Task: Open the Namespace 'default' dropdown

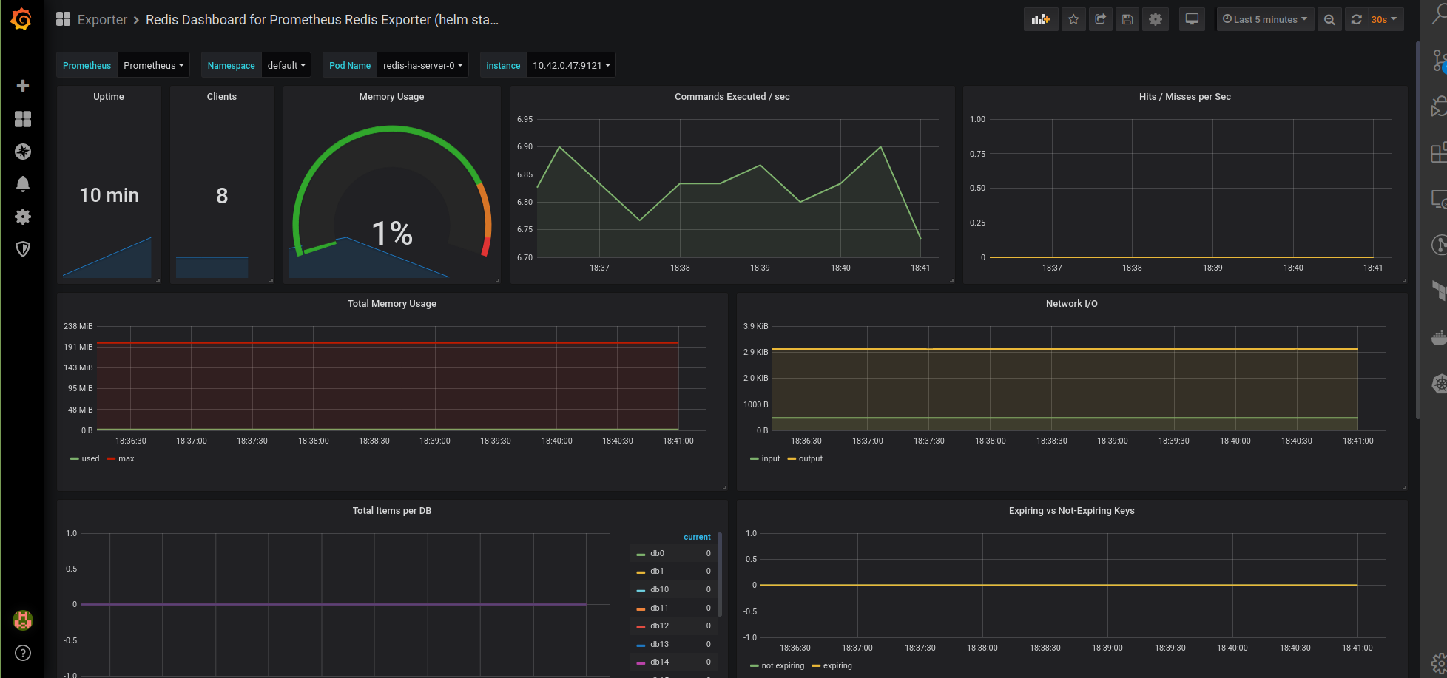Action: tap(286, 65)
